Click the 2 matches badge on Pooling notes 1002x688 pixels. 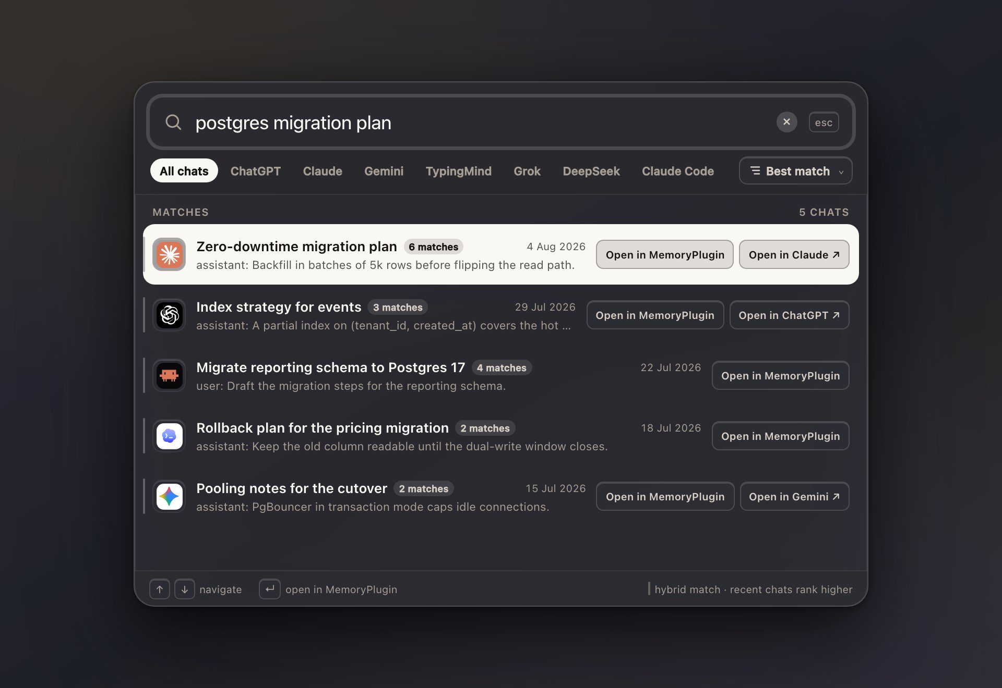pyautogui.click(x=424, y=489)
